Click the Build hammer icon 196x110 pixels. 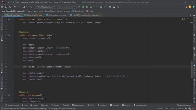tap(31, 7)
